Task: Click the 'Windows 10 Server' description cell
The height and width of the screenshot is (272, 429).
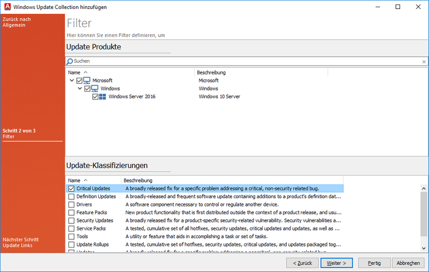Action: (x=220, y=97)
